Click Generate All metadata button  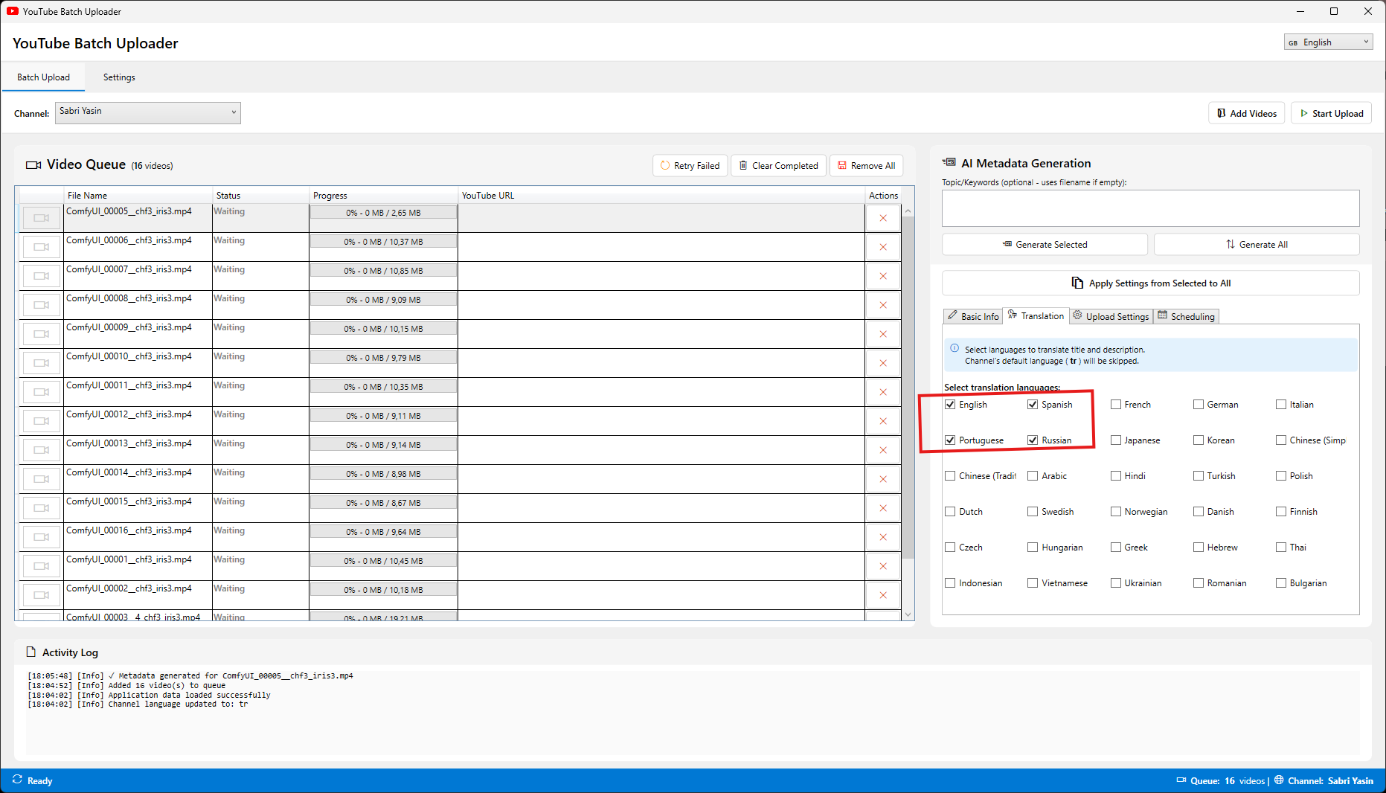[x=1256, y=245]
